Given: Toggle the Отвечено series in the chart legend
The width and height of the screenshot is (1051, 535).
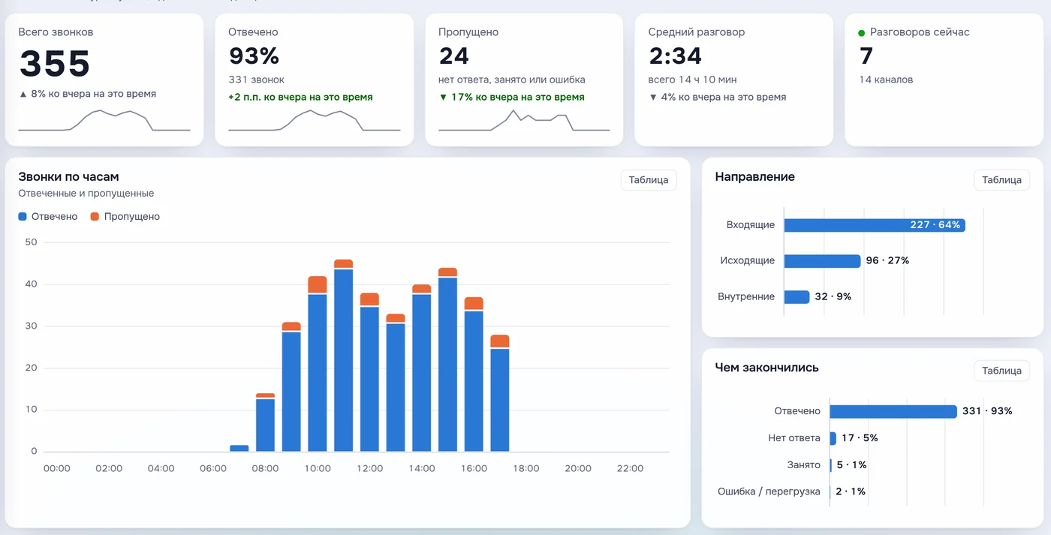Looking at the screenshot, I should (48, 217).
